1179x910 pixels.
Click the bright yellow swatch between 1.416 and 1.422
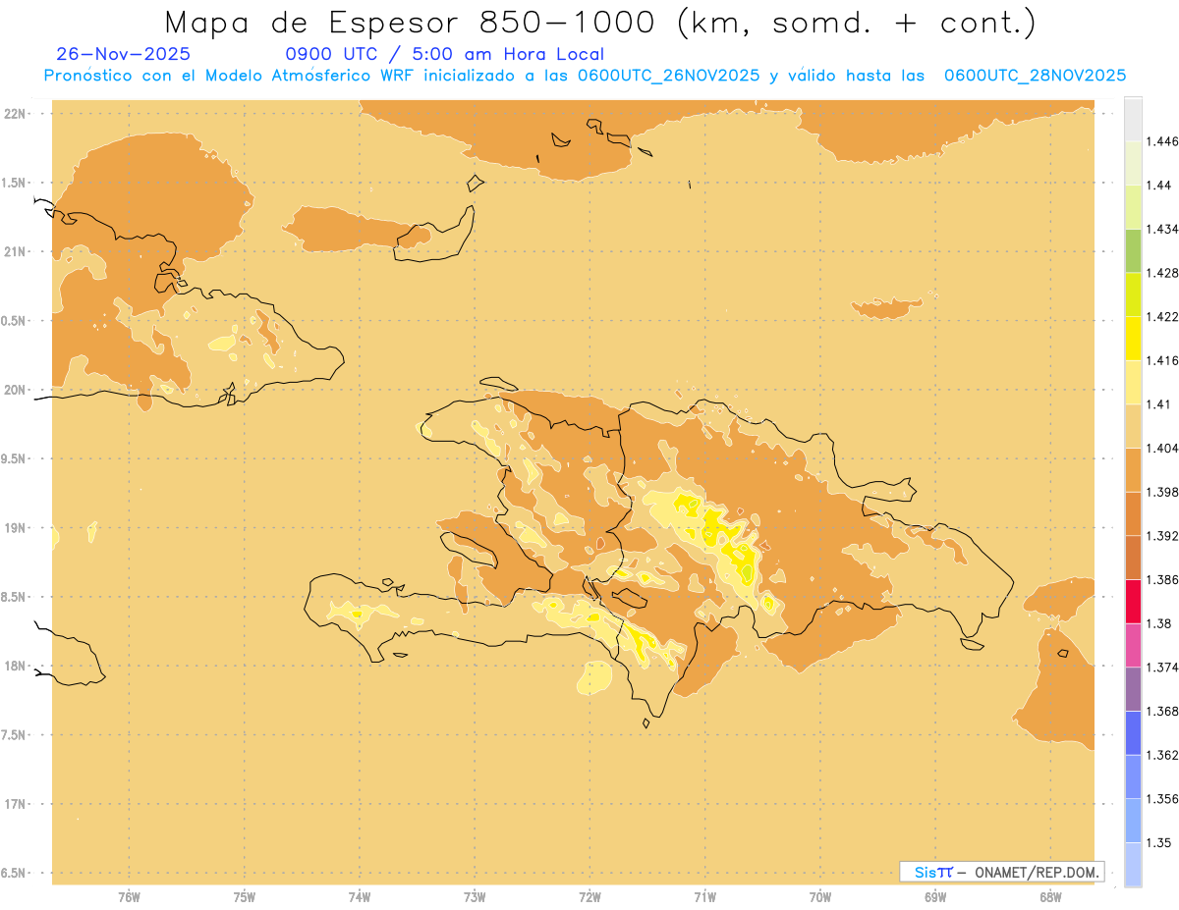coord(1133,339)
